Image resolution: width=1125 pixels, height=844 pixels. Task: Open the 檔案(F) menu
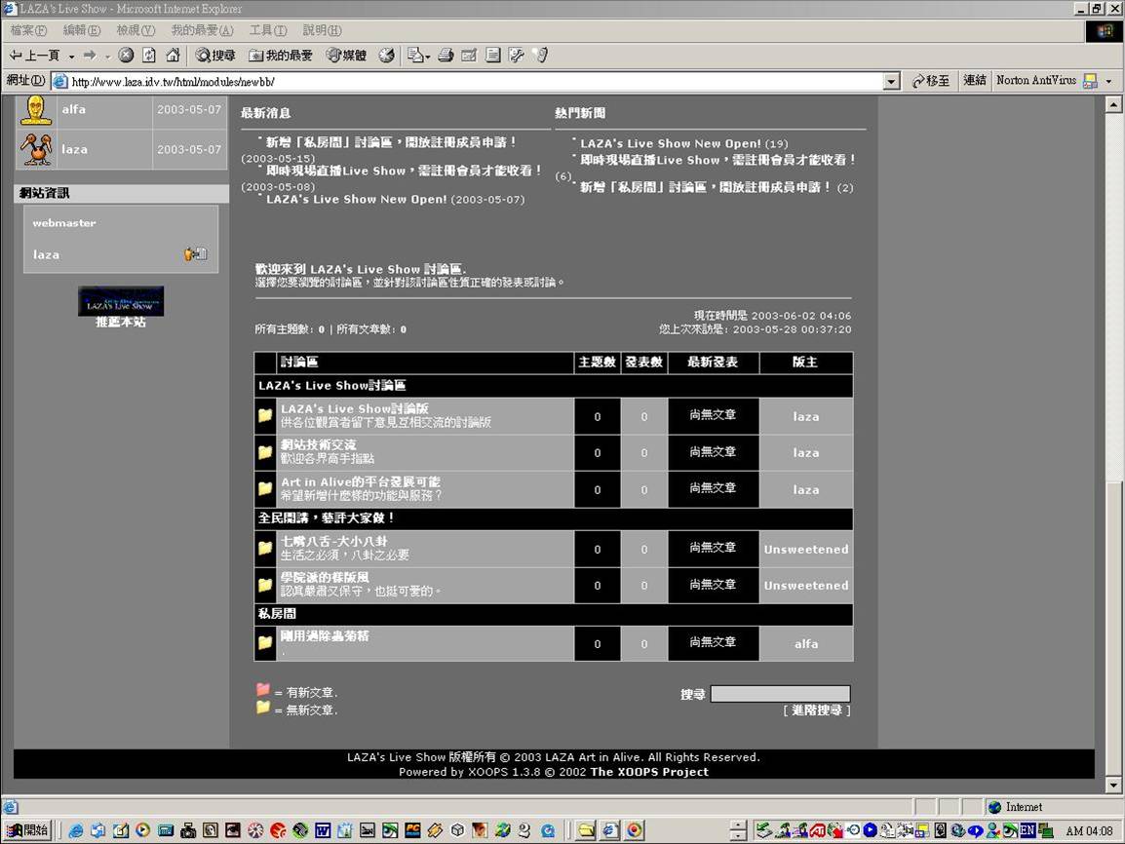click(28, 30)
